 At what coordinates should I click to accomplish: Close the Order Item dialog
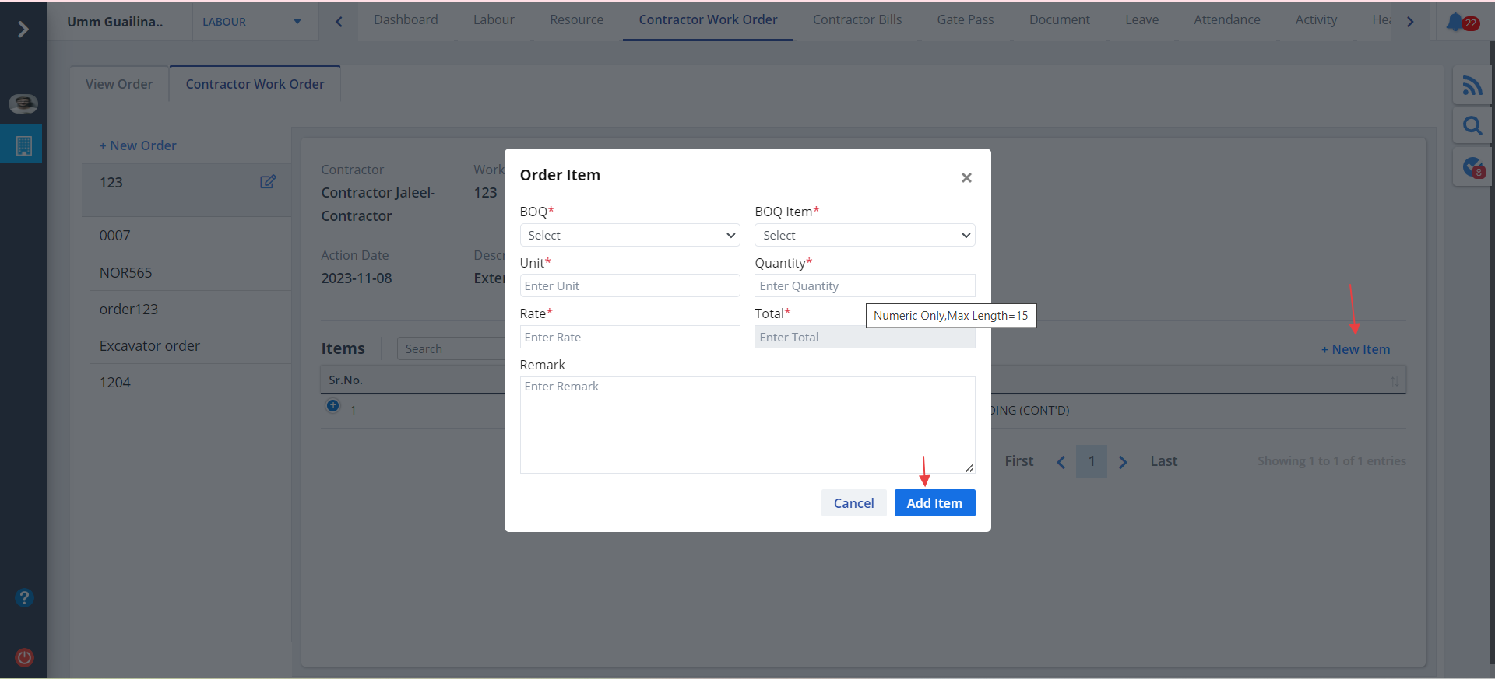tap(966, 178)
